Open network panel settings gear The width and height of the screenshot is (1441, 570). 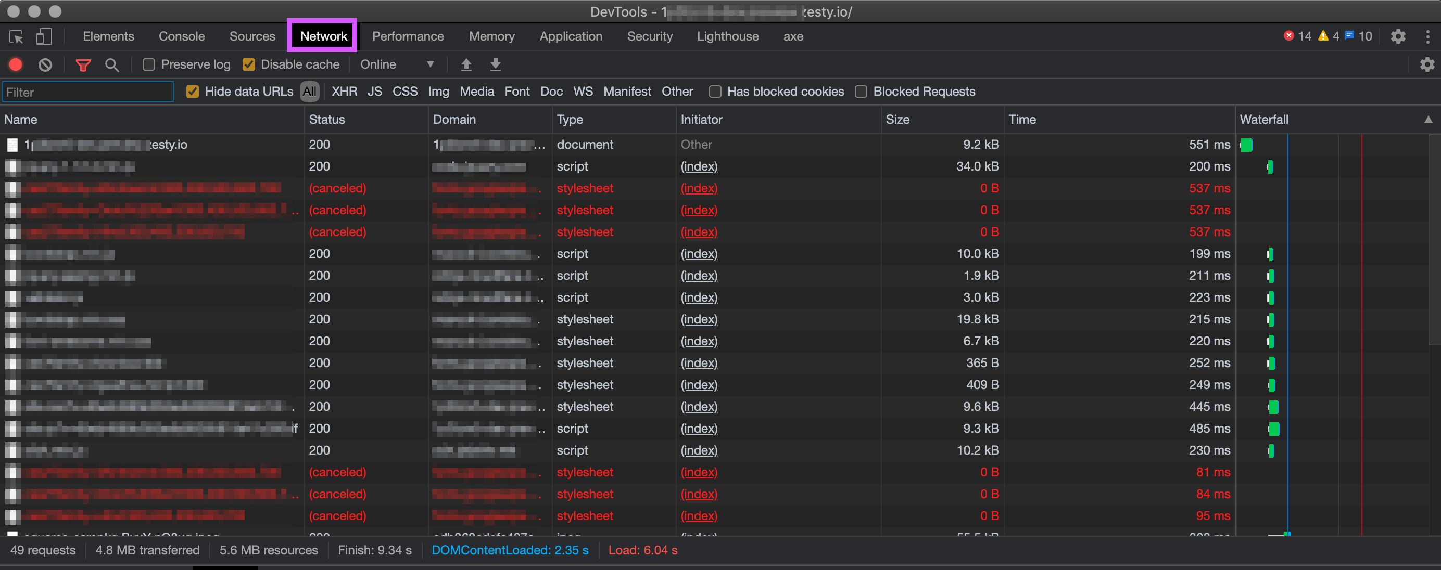tap(1427, 65)
